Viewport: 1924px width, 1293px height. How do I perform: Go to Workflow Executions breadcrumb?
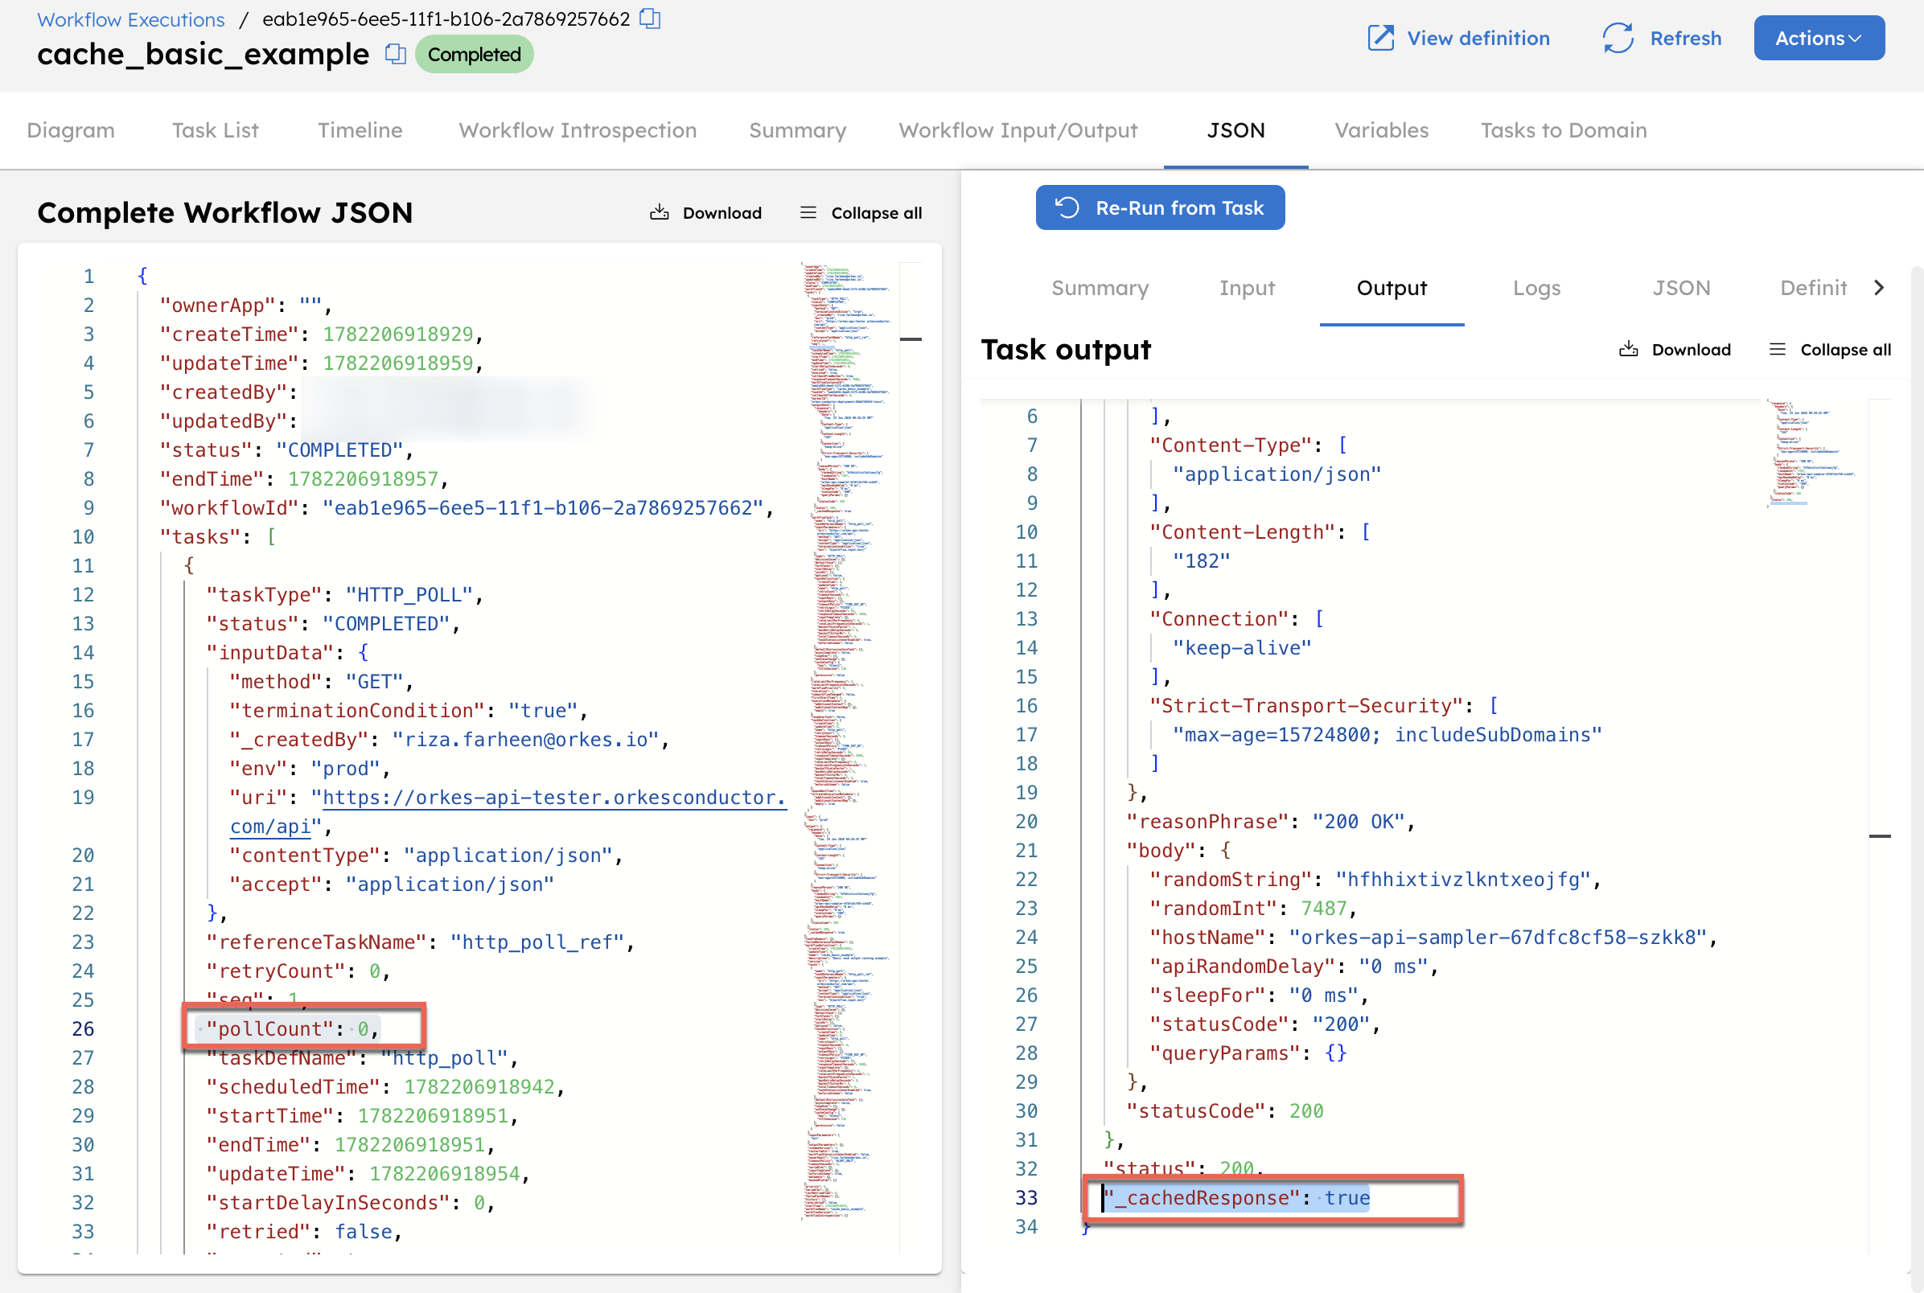(x=131, y=19)
